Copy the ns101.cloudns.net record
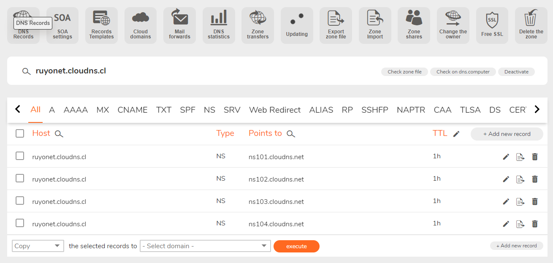Screen dimensions: 553x263 coord(520,157)
